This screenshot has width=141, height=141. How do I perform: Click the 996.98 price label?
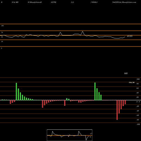[131, 83]
